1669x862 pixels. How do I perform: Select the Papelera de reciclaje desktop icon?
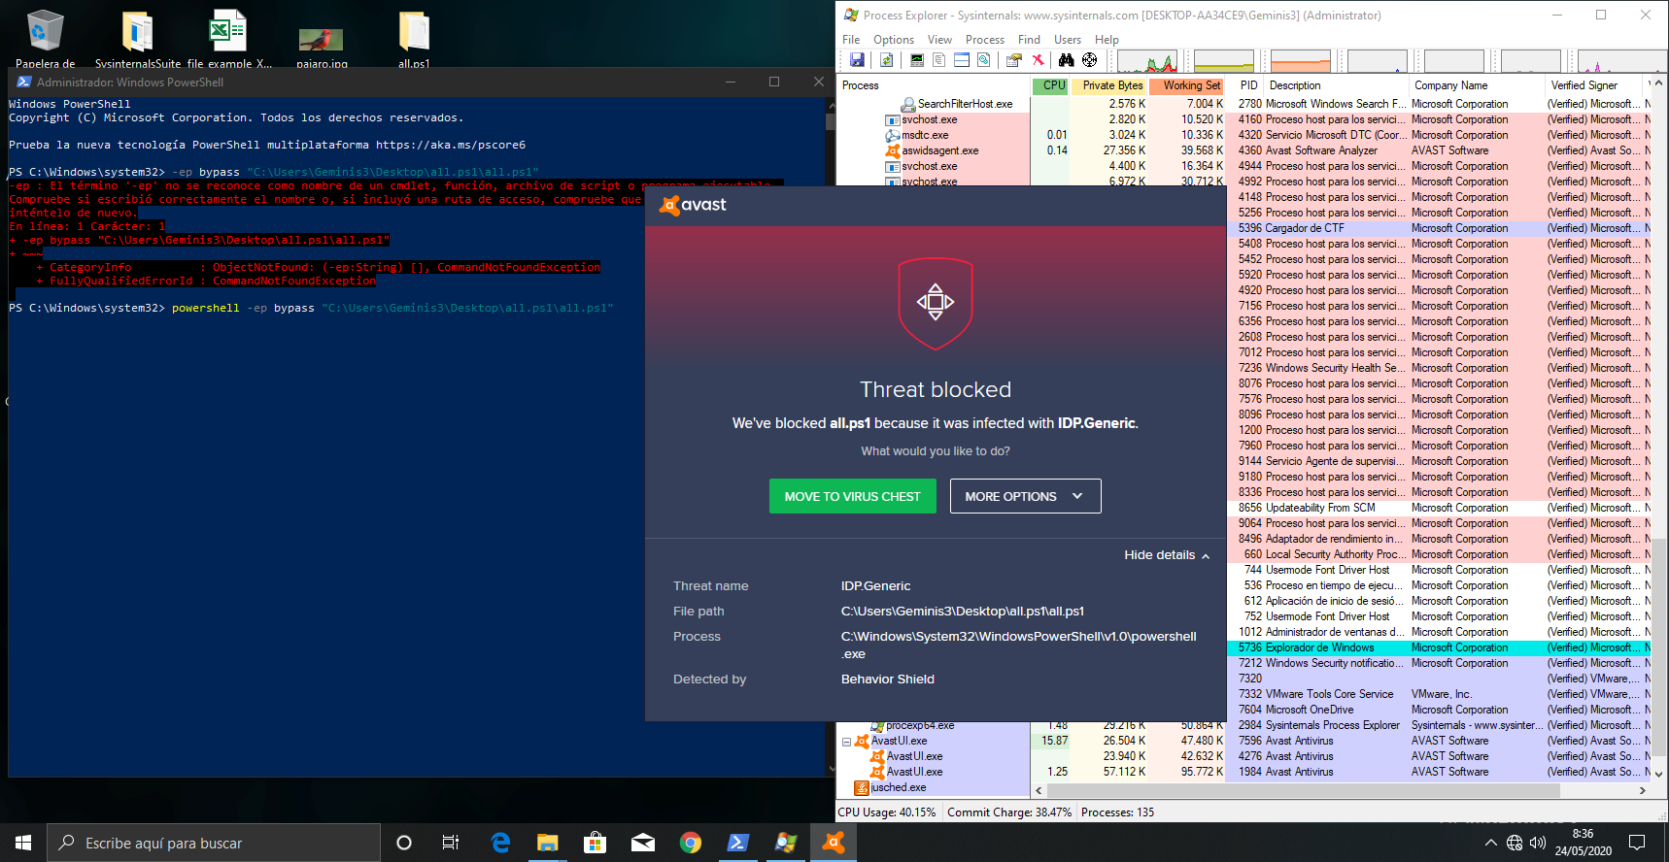[45, 40]
